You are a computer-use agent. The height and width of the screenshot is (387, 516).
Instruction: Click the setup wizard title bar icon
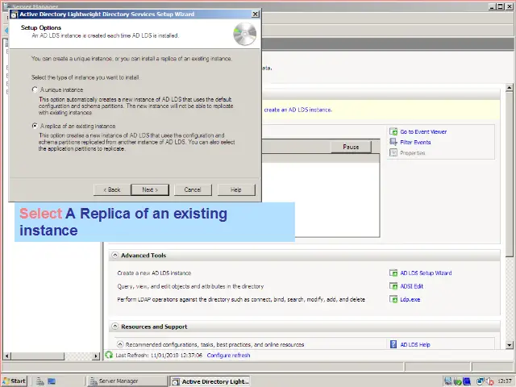(x=15, y=15)
